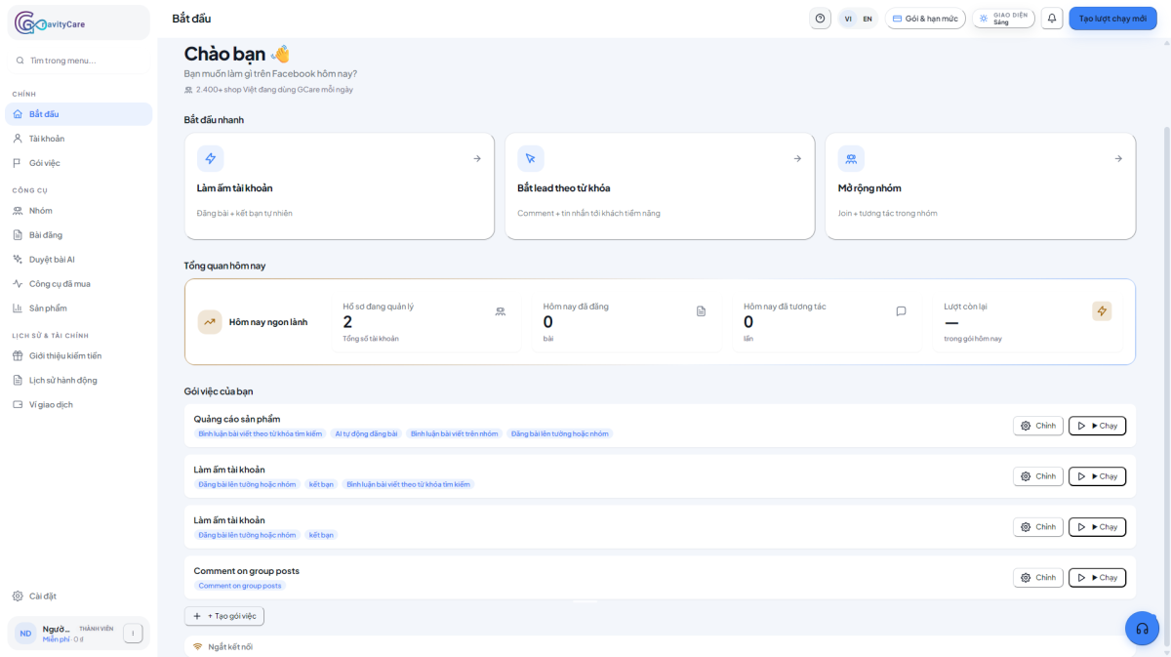1171x657 pixels.
Task: Click the Lượt còn lại lightning icon
Action: click(x=1102, y=311)
